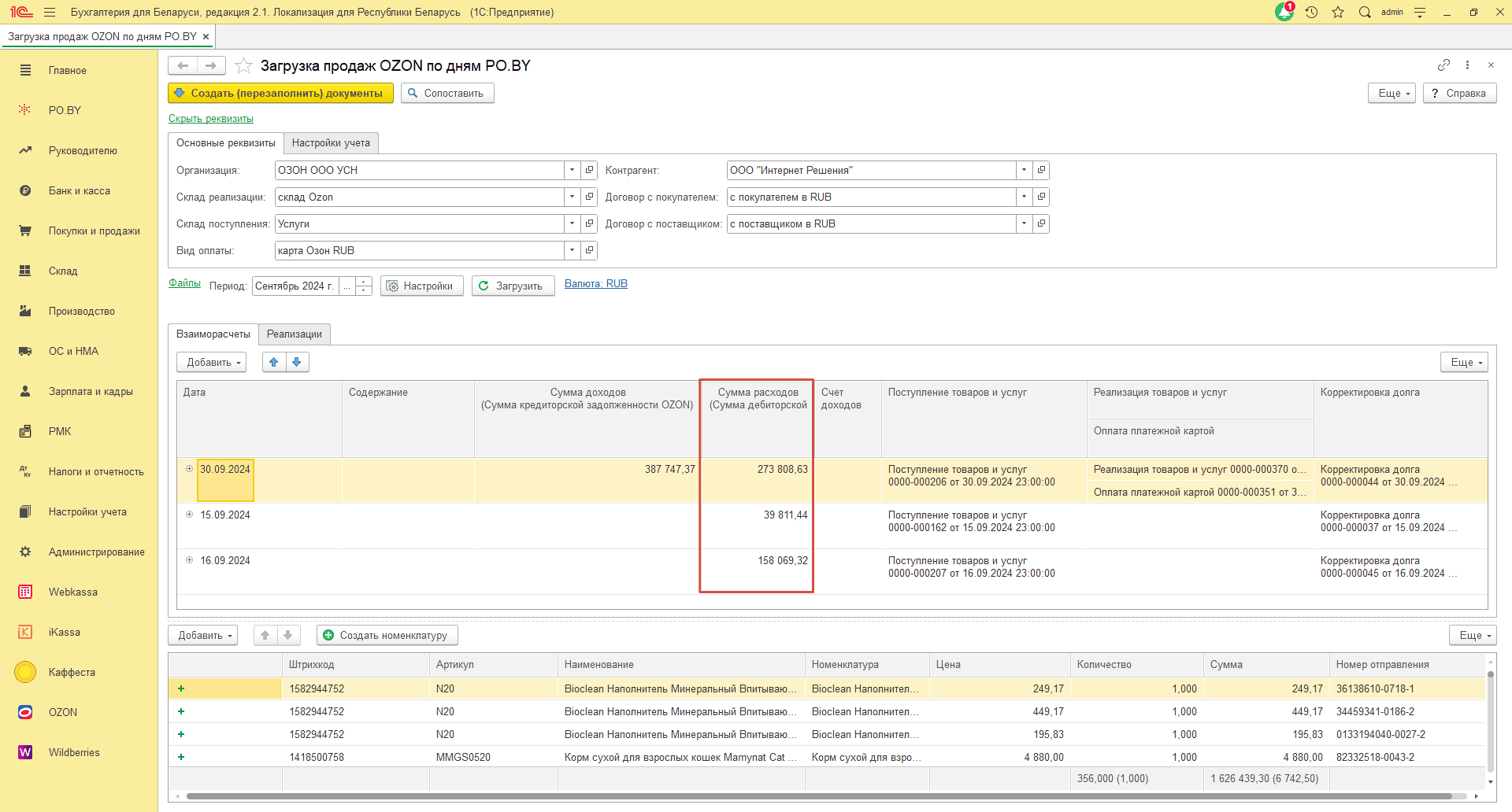The width and height of the screenshot is (1512, 812).
Task: Open the history clock icon
Action: coord(1311,12)
